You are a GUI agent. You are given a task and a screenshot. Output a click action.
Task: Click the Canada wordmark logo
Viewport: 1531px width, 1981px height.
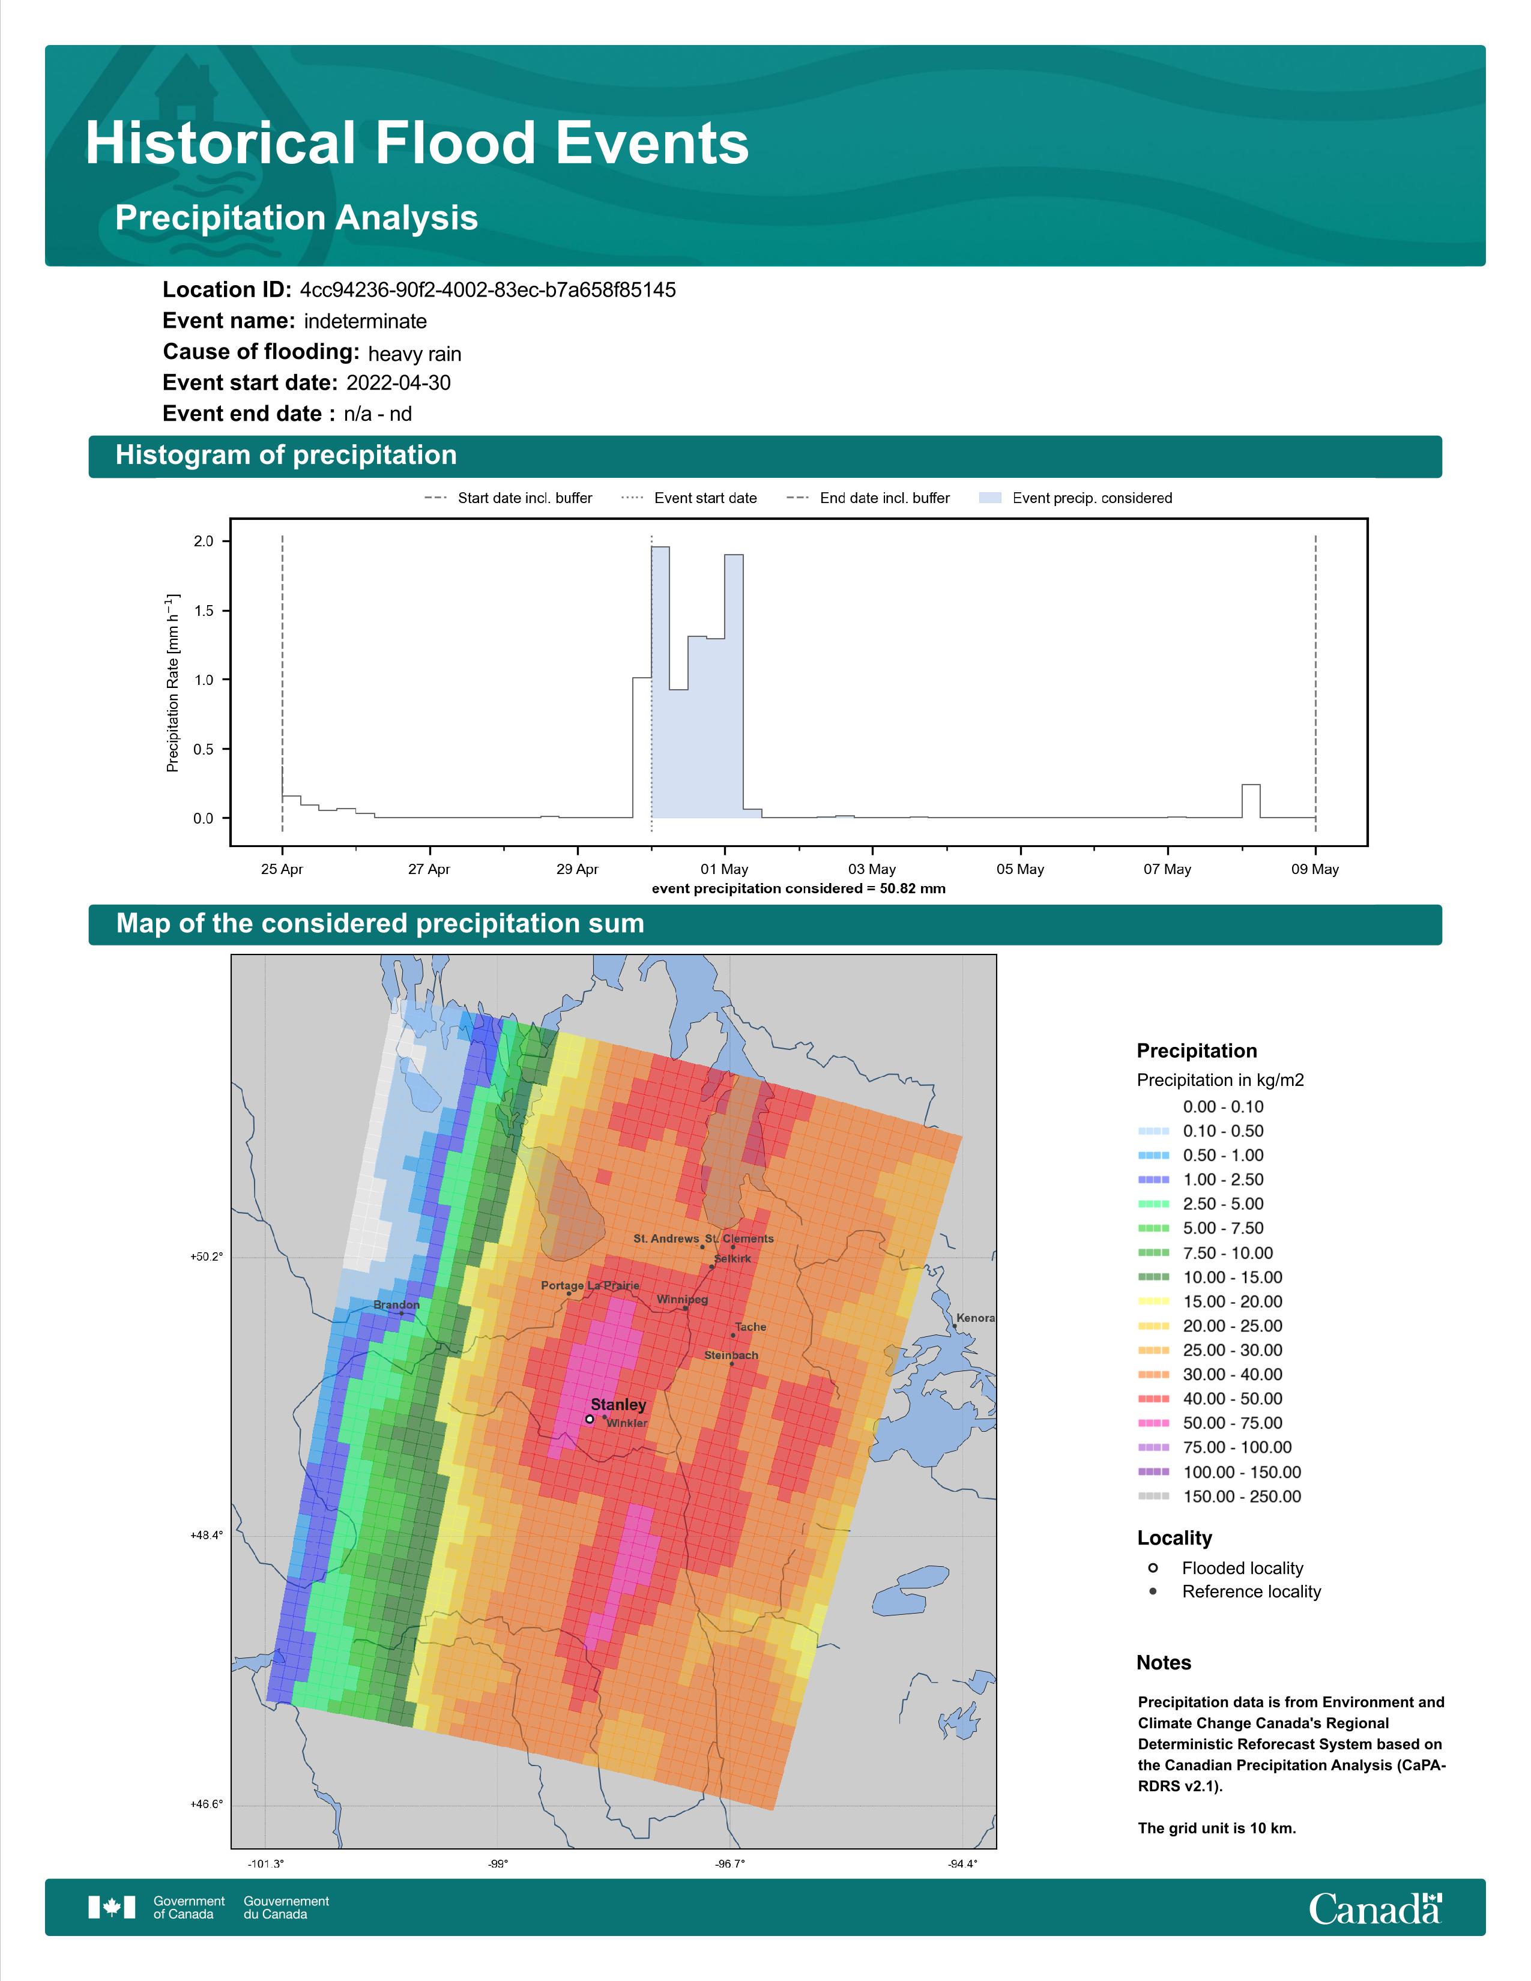click(1375, 1908)
